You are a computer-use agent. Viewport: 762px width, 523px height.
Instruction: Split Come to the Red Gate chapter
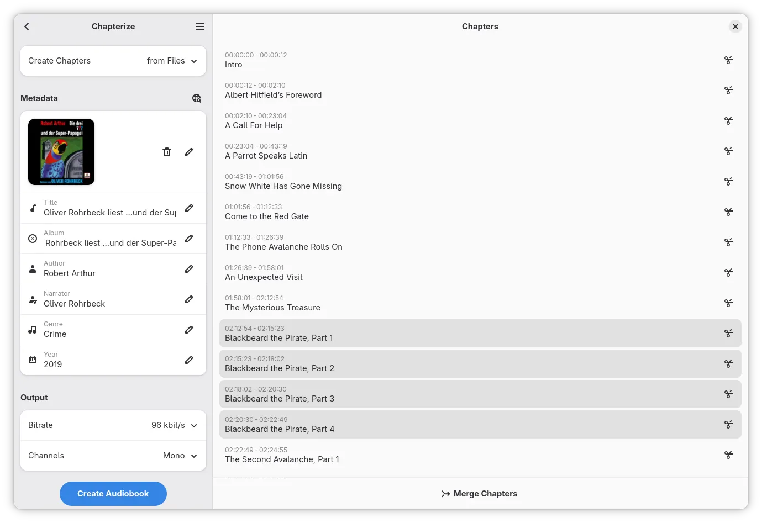pos(729,212)
